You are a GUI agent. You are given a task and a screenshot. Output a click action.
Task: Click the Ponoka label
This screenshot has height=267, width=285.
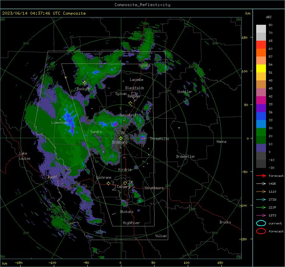tap(144, 66)
